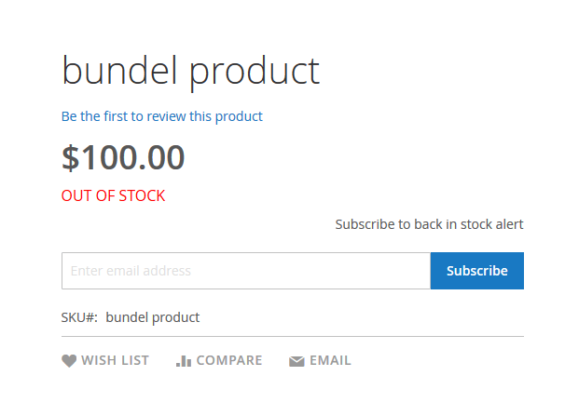Click the Compare bar chart icon
This screenshot has height=416, width=565.
(x=184, y=361)
